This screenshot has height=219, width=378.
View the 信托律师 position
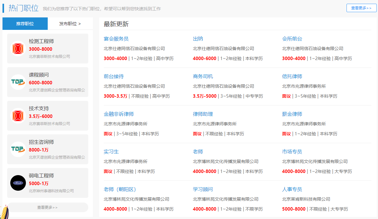tap(292, 77)
